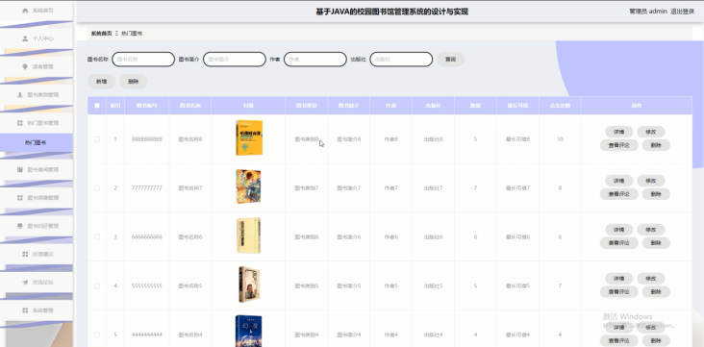Click the grid icon beside 反馈建议
704x347 pixels.
point(25,254)
